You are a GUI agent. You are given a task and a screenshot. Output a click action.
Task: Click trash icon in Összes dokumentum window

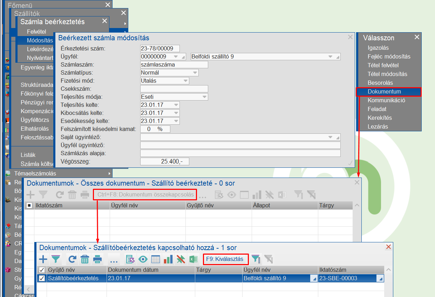point(72,194)
